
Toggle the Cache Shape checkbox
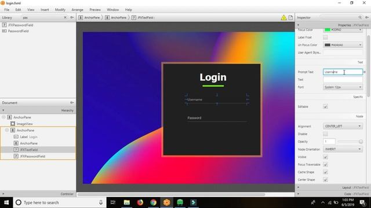point(325,172)
